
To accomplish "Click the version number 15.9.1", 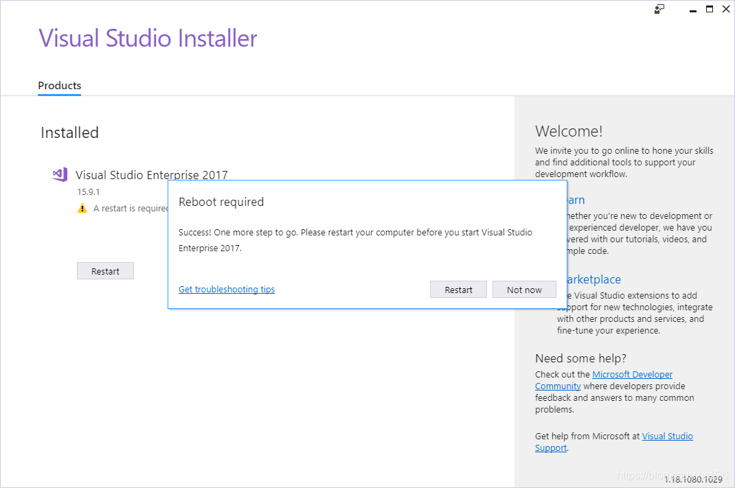I will coord(89,192).
